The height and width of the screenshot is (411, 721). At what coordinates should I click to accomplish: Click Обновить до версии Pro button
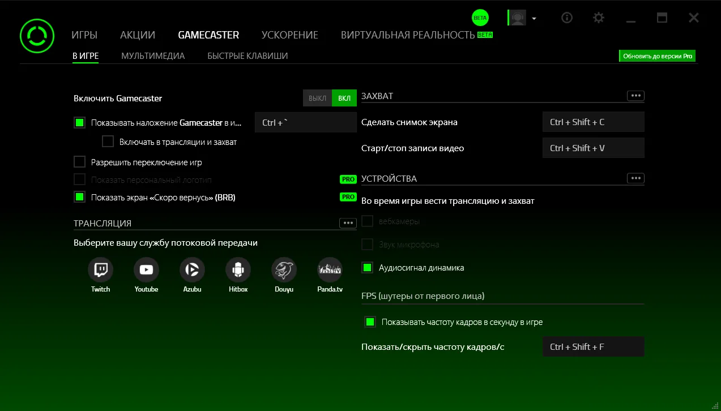click(658, 56)
